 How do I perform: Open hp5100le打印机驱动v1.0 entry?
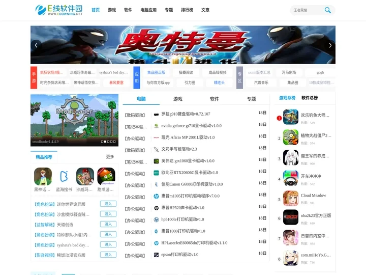(x=182, y=219)
